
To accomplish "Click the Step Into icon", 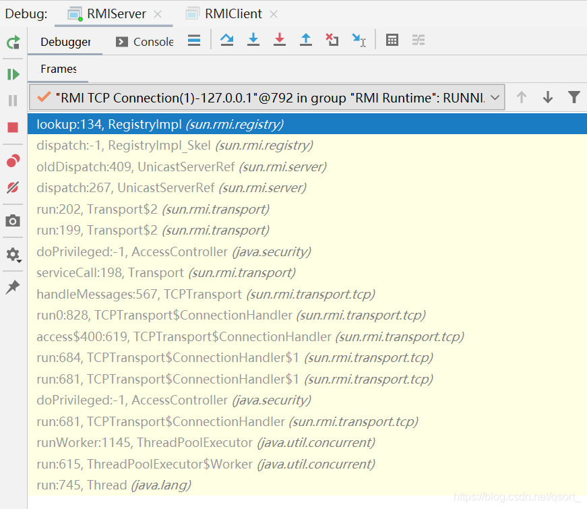I will 253,40.
